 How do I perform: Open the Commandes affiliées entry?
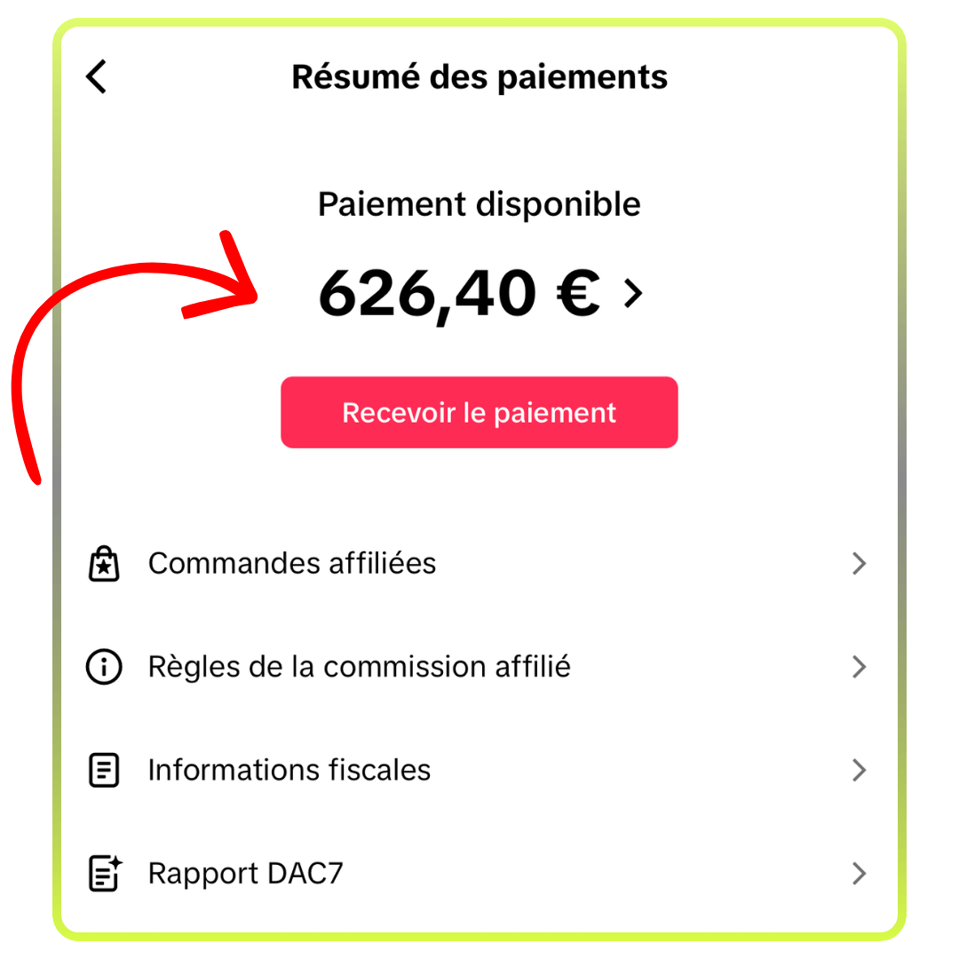tap(292, 564)
